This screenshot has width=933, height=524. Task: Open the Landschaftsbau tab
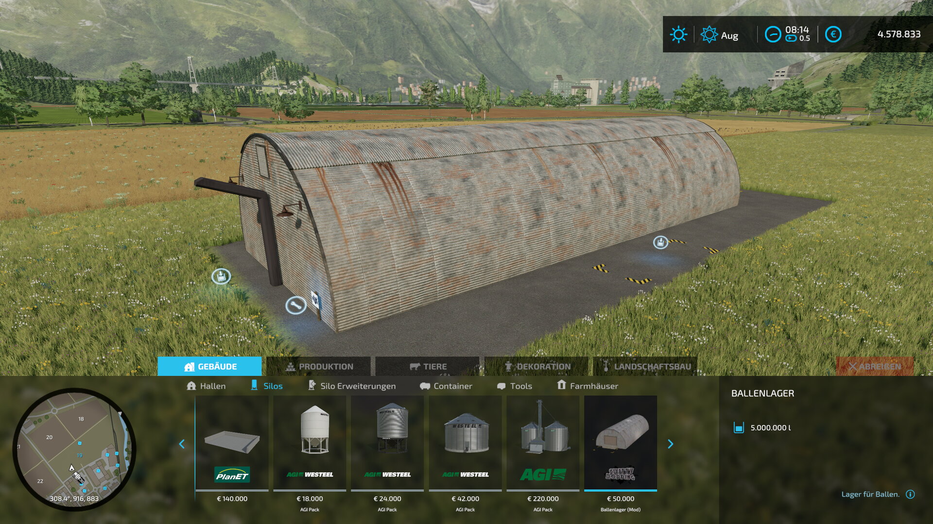coord(645,366)
